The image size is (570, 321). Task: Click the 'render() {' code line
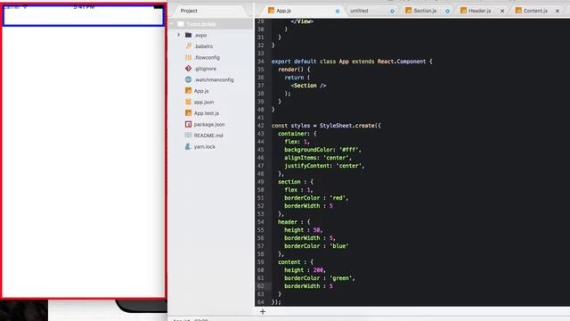pos(294,70)
